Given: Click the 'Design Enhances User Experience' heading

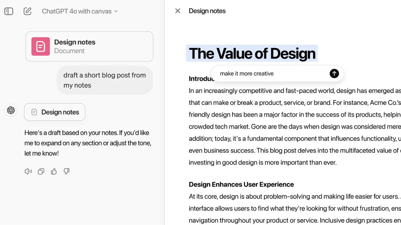Looking at the screenshot, I should coord(241,184).
